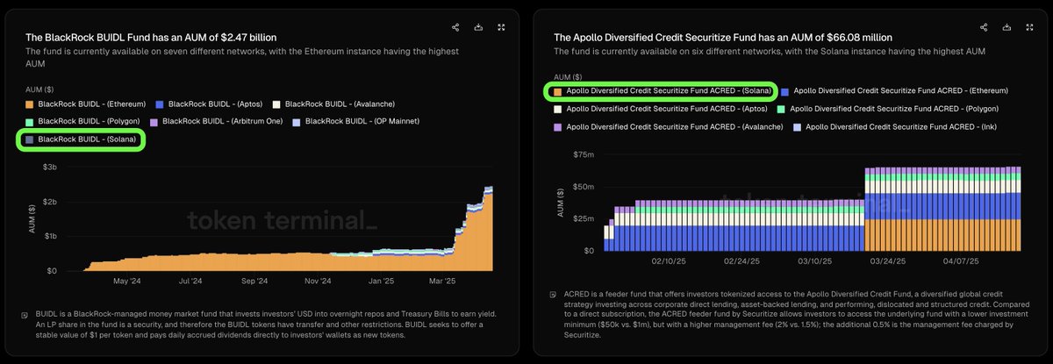
Task: Click the Sep '24 x-axis label
Action: tap(254, 282)
